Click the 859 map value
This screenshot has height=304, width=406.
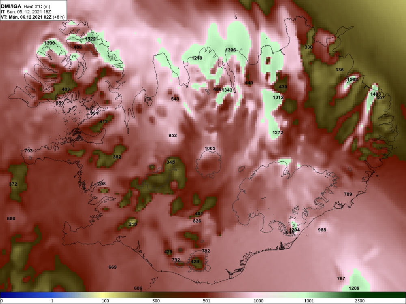tap(60, 103)
